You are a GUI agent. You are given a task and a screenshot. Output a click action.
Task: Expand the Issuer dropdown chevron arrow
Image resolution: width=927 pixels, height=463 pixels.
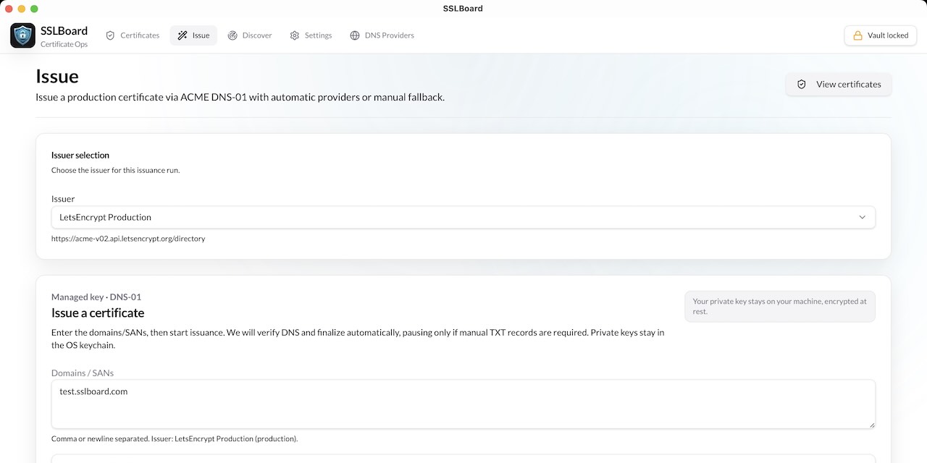click(862, 217)
